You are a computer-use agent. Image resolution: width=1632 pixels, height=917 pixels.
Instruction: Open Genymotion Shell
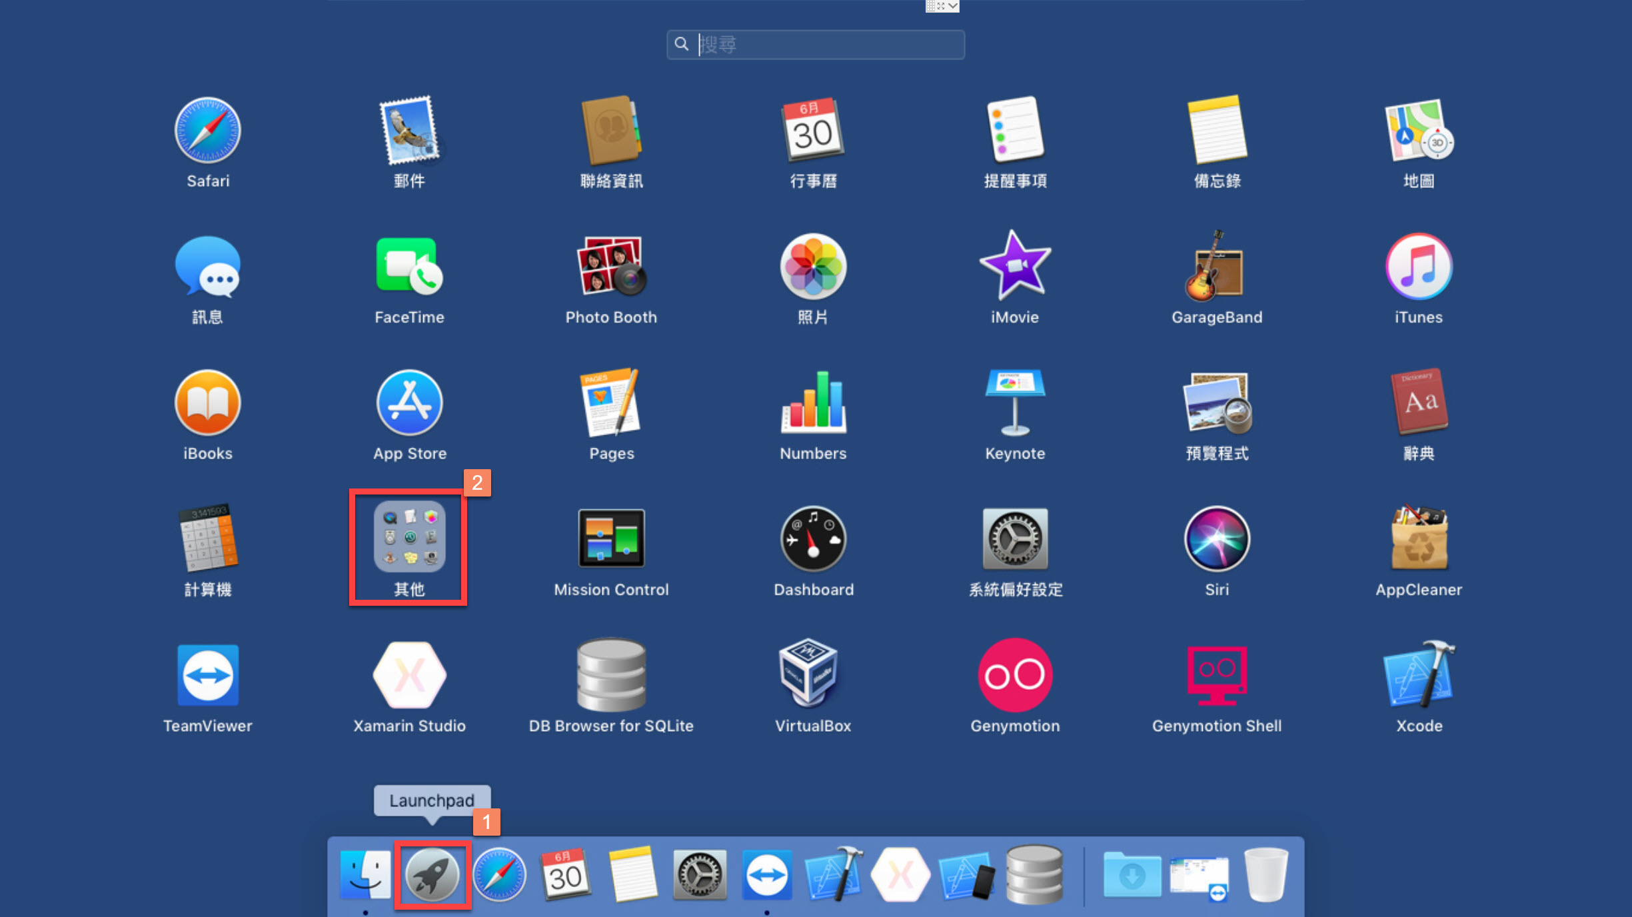tap(1217, 675)
